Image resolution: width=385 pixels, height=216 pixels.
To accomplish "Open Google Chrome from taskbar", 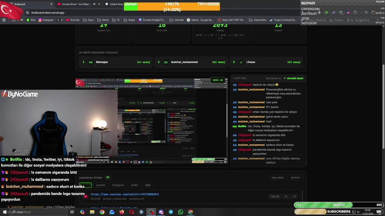I will (x=102, y=212).
